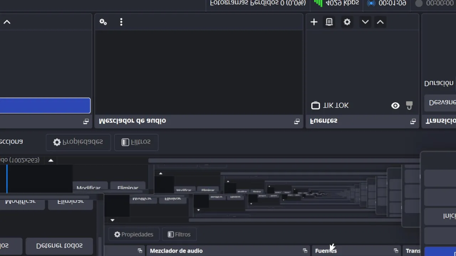Click the horizontal scrollbar above the nested preview
The image size is (456, 256).
(x=284, y=161)
